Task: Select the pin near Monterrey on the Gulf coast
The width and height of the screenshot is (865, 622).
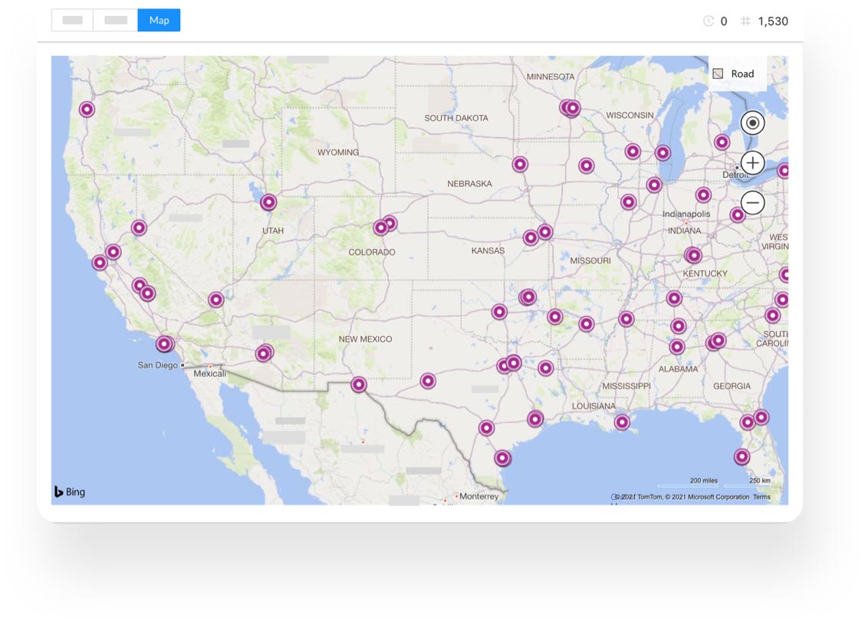Action: 502,457
